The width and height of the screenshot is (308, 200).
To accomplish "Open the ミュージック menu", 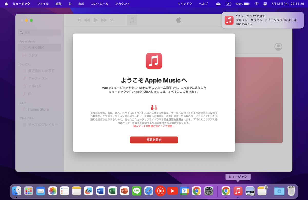I will [x=22, y=4].
